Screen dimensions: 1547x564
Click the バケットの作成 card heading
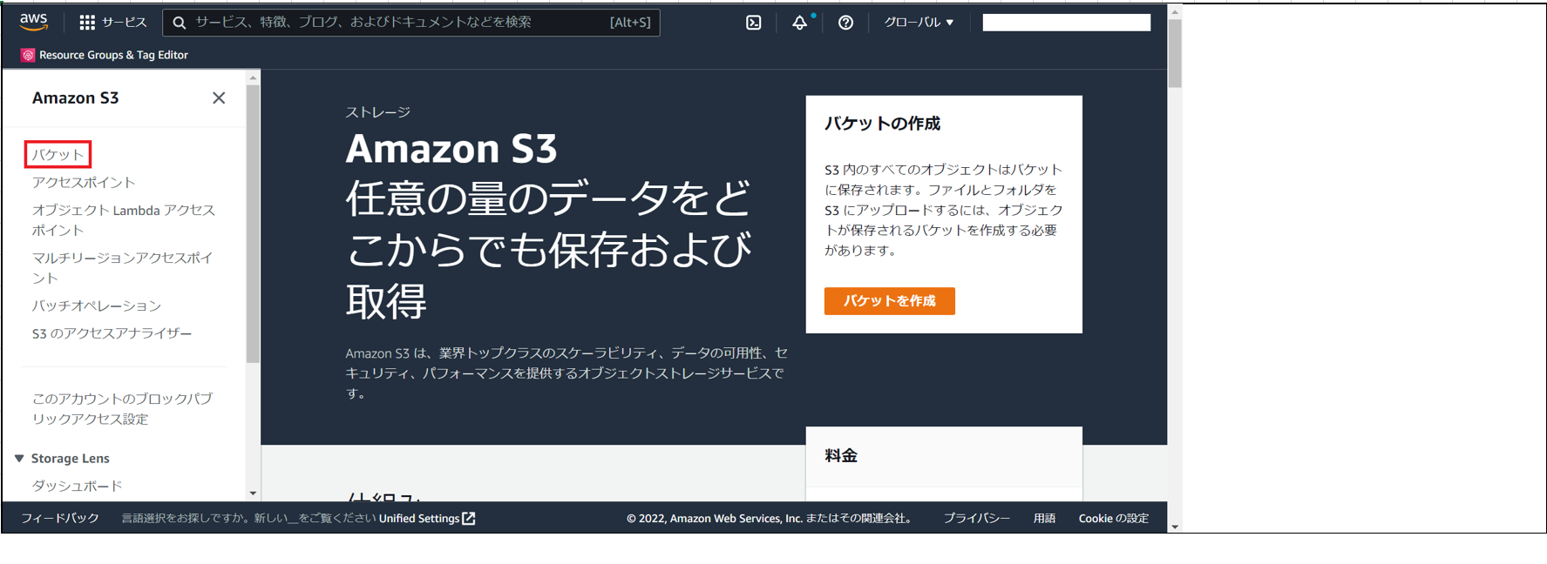click(883, 124)
